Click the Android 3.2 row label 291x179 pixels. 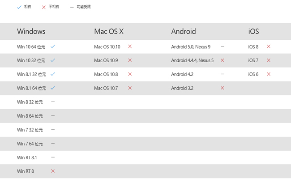coord(182,88)
